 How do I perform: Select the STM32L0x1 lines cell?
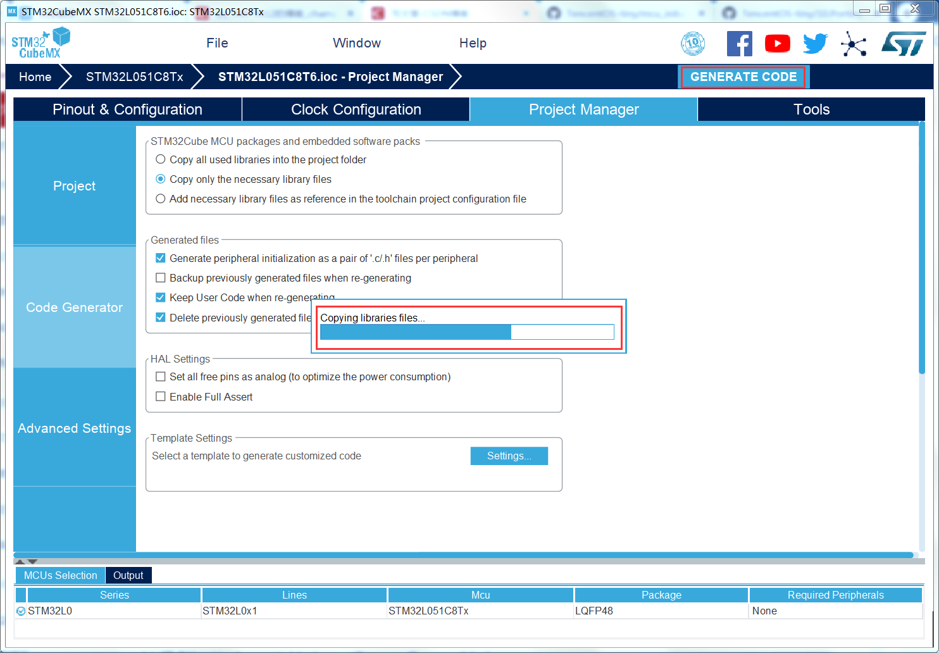pyautogui.click(x=294, y=611)
